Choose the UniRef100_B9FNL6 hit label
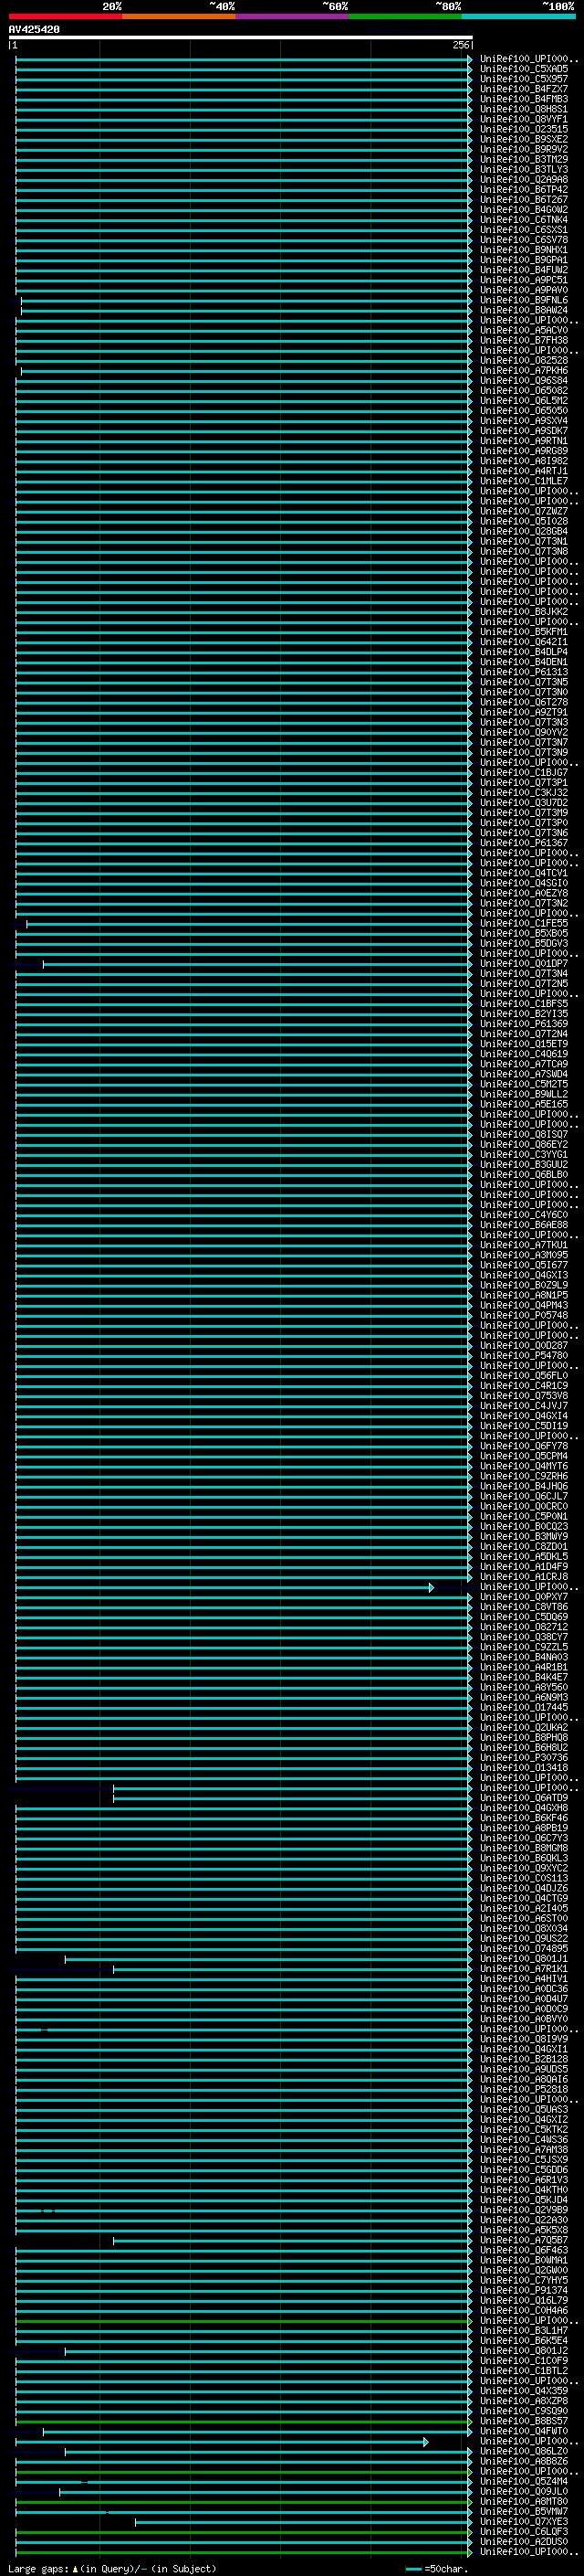584x2576 pixels. click(x=524, y=300)
